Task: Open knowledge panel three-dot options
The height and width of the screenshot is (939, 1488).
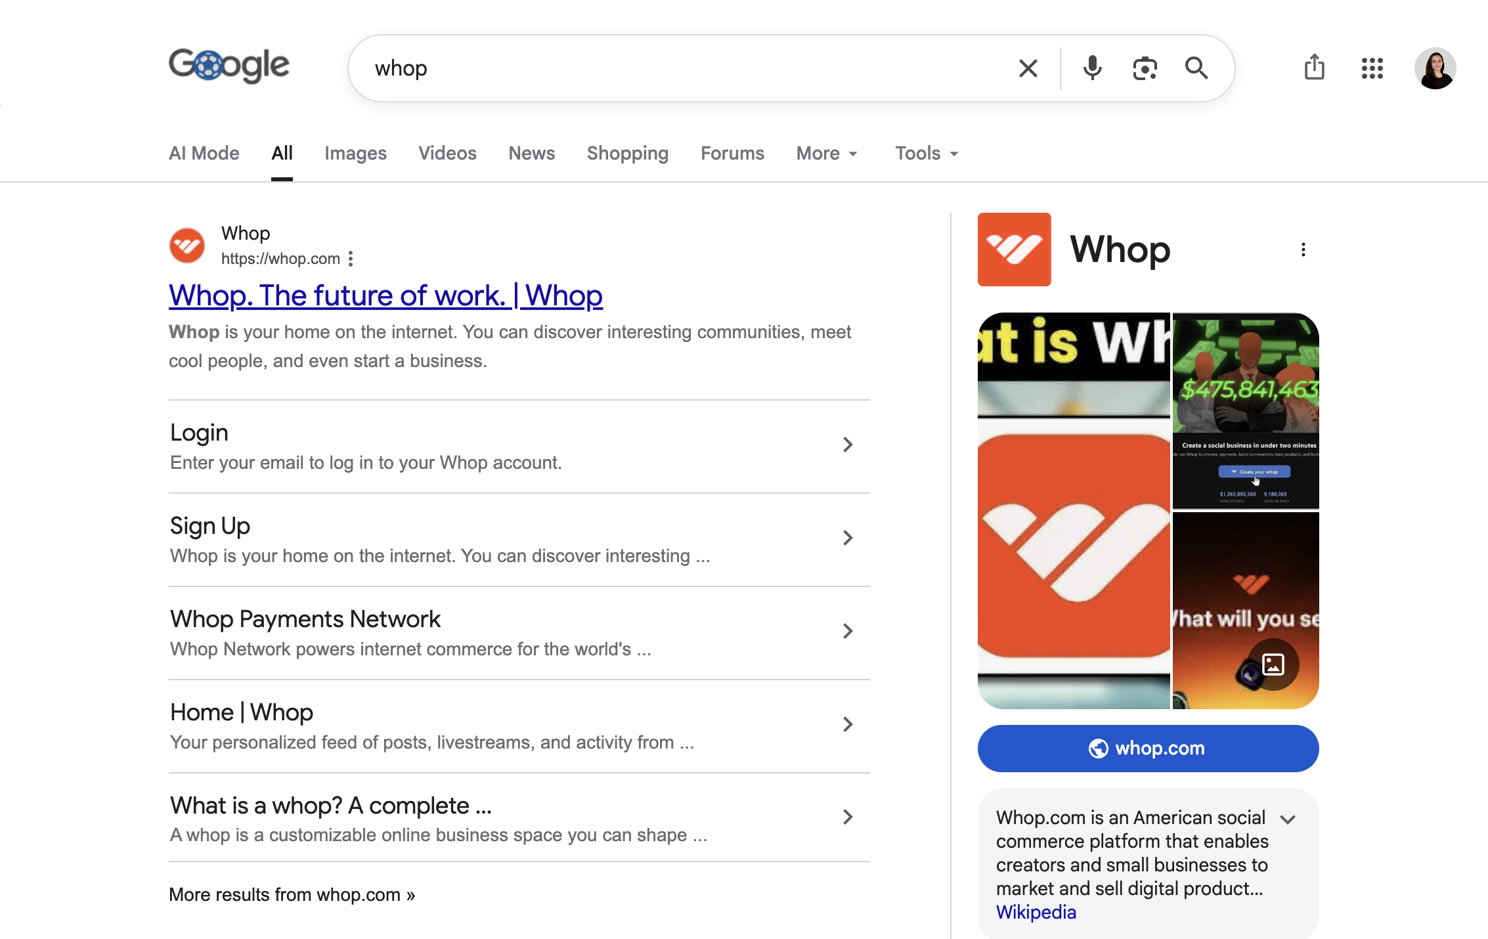Action: [x=1303, y=250]
